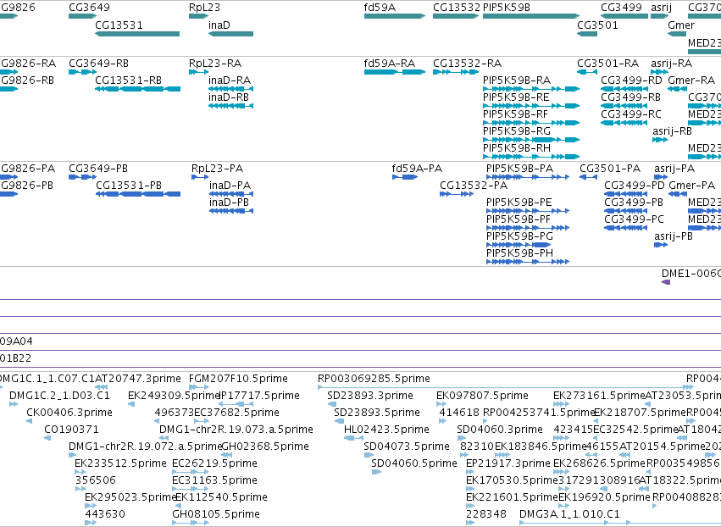Click EST AT20747.3prime
Viewport: 721px width, 527px height.
coord(102,387)
